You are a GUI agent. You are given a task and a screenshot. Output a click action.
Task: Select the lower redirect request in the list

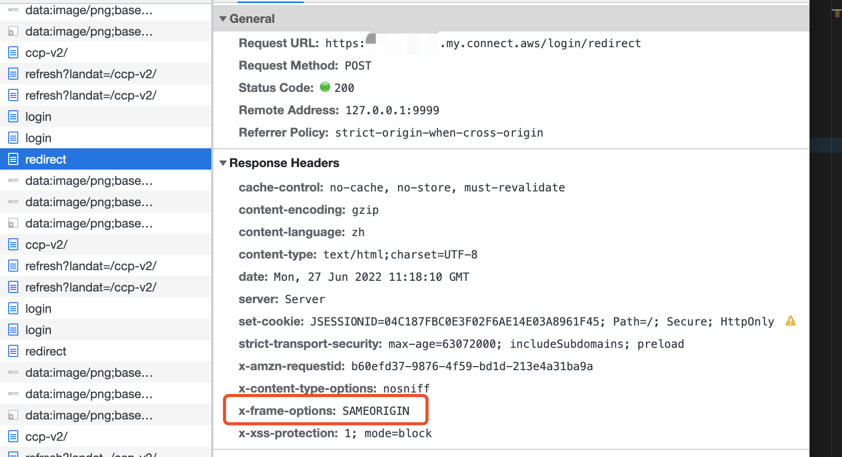tap(46, 351)
